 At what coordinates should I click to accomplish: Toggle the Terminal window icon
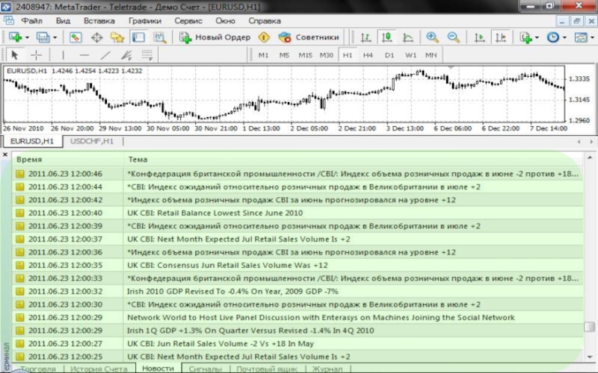(138, 37)
